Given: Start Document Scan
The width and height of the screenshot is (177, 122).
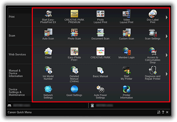Looking at the screenshot, I should [100, 34].
